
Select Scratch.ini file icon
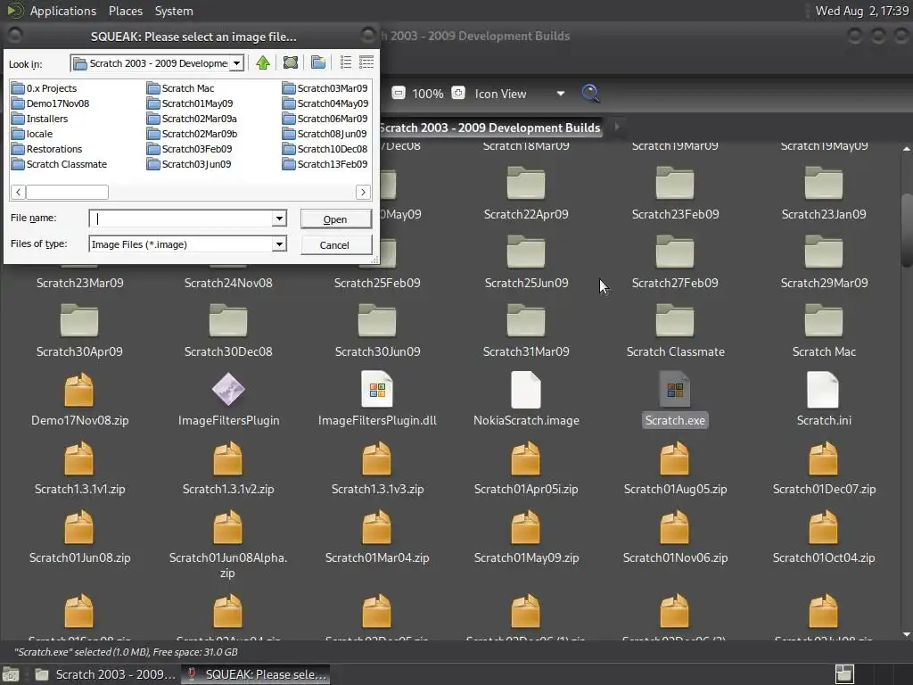(823, 390)
